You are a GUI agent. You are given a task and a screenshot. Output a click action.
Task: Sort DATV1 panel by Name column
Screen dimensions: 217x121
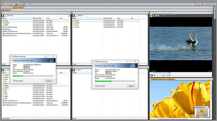pos(17,18)
